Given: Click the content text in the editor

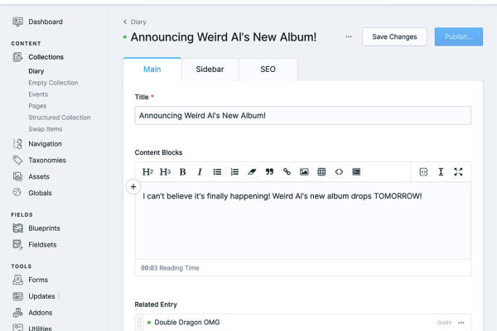Looking at the screenshot, I should (x=282, y=196).
